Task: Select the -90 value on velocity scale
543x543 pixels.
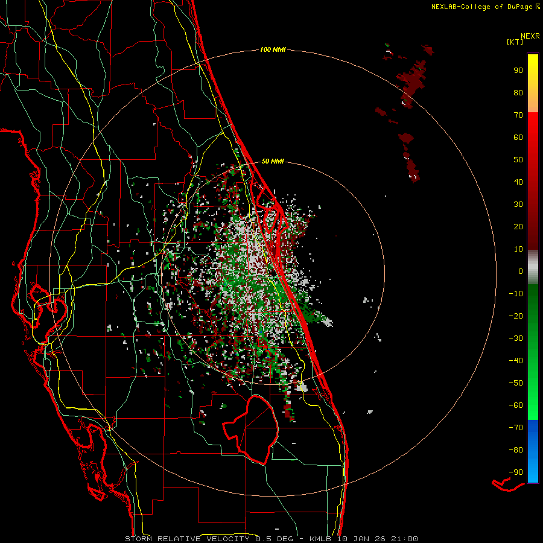Action: pos(516,472)
